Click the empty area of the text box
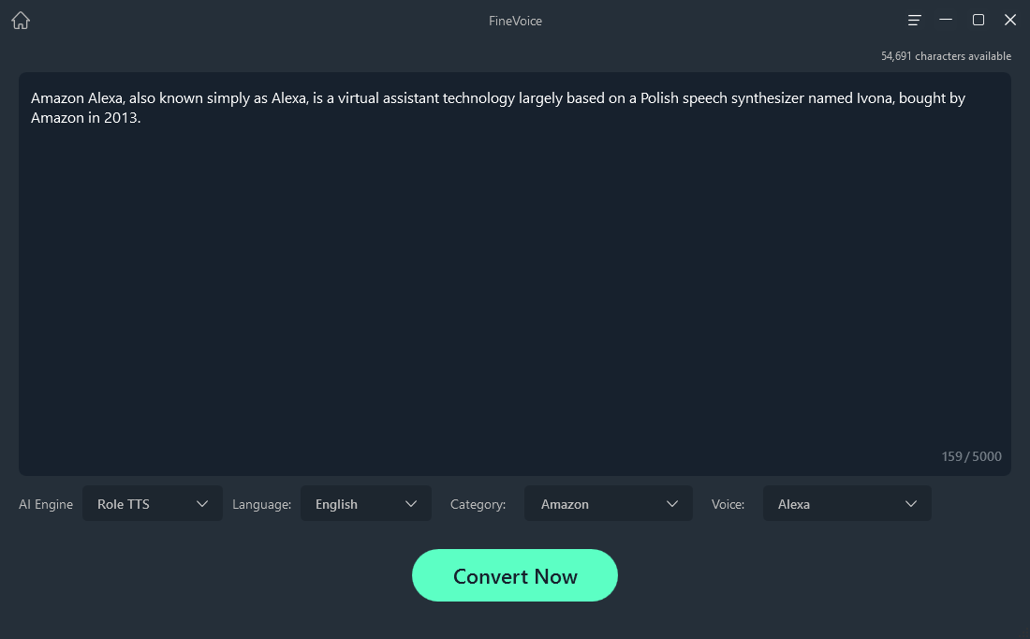This screenshot has height=639, width=1030. [x=515, y=290]
